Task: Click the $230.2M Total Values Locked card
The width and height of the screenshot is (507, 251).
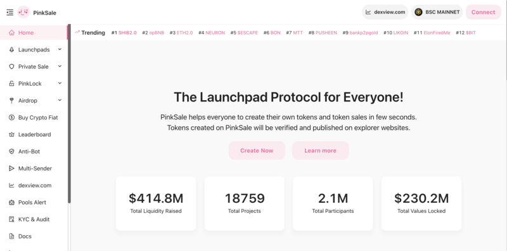Action: pyautogui.click(x=421, y=203)
